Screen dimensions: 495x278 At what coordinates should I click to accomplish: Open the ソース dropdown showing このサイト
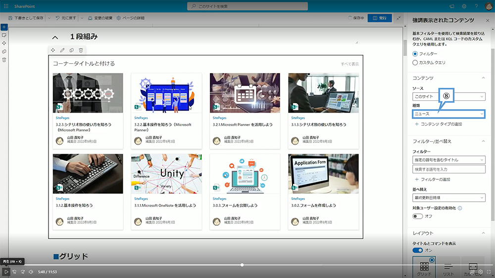[448, 97]
